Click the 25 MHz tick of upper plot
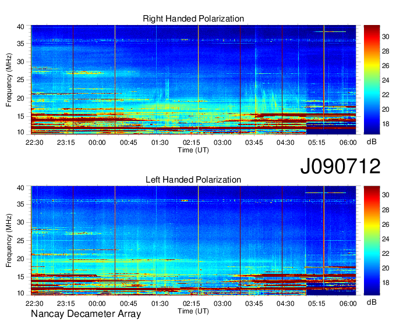The height and width of the screenshot is (321, 396). (20, 80)
